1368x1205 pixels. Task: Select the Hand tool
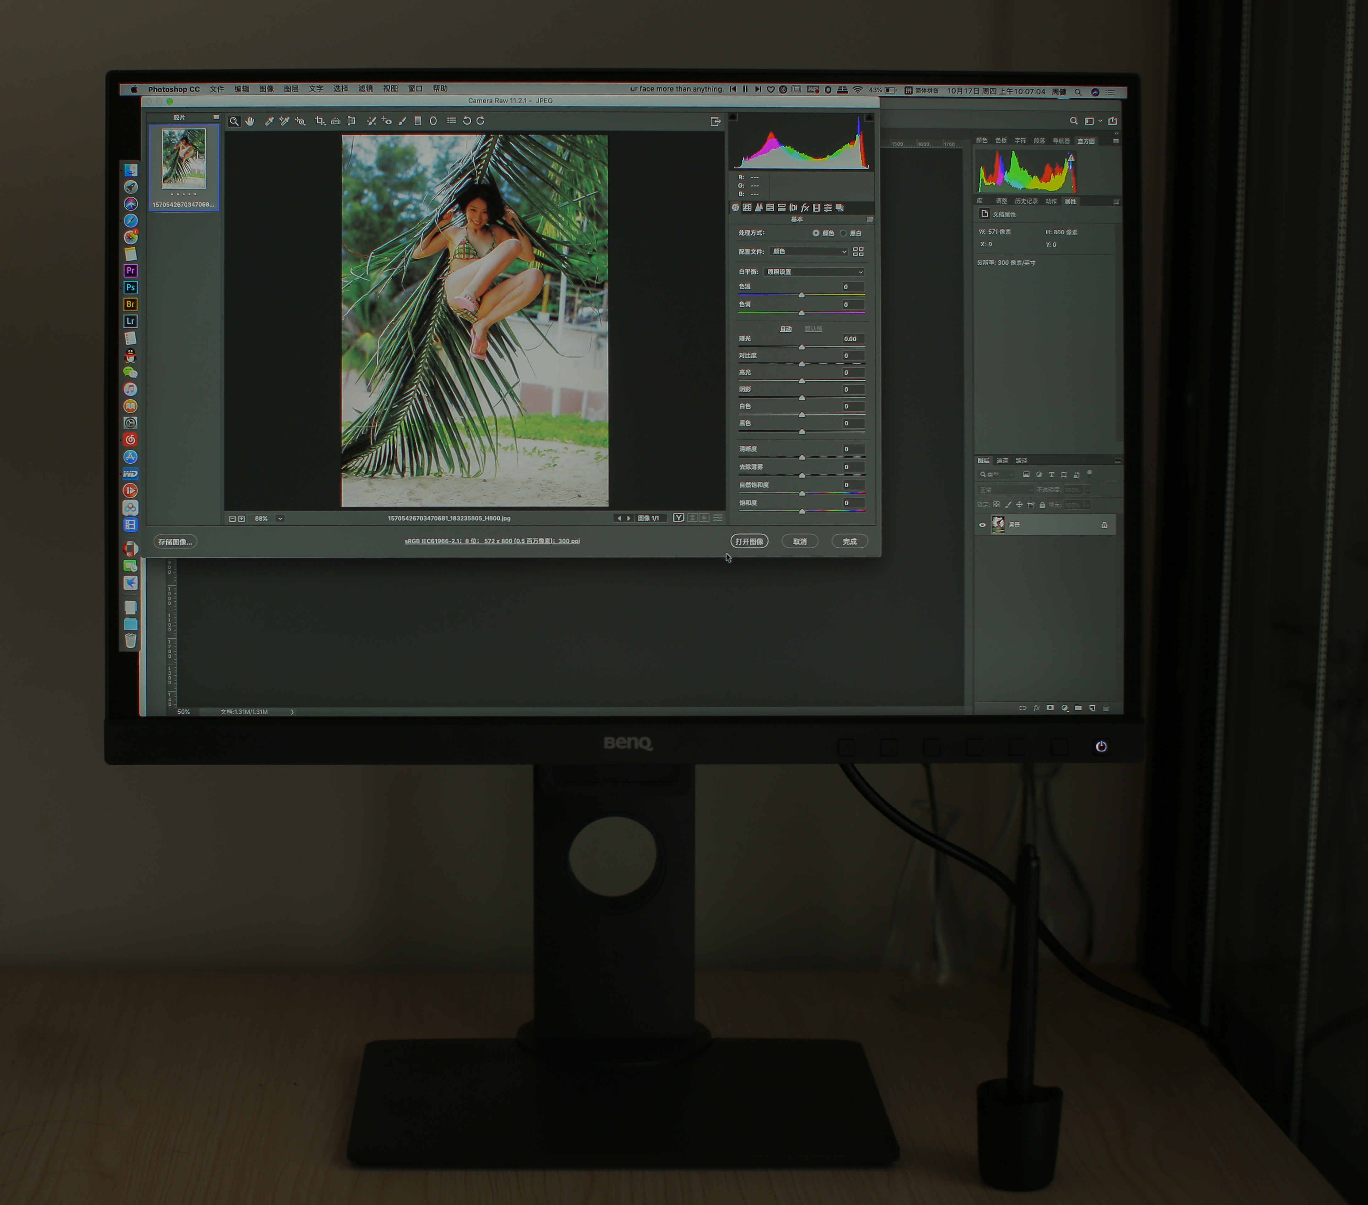point(249,121)
